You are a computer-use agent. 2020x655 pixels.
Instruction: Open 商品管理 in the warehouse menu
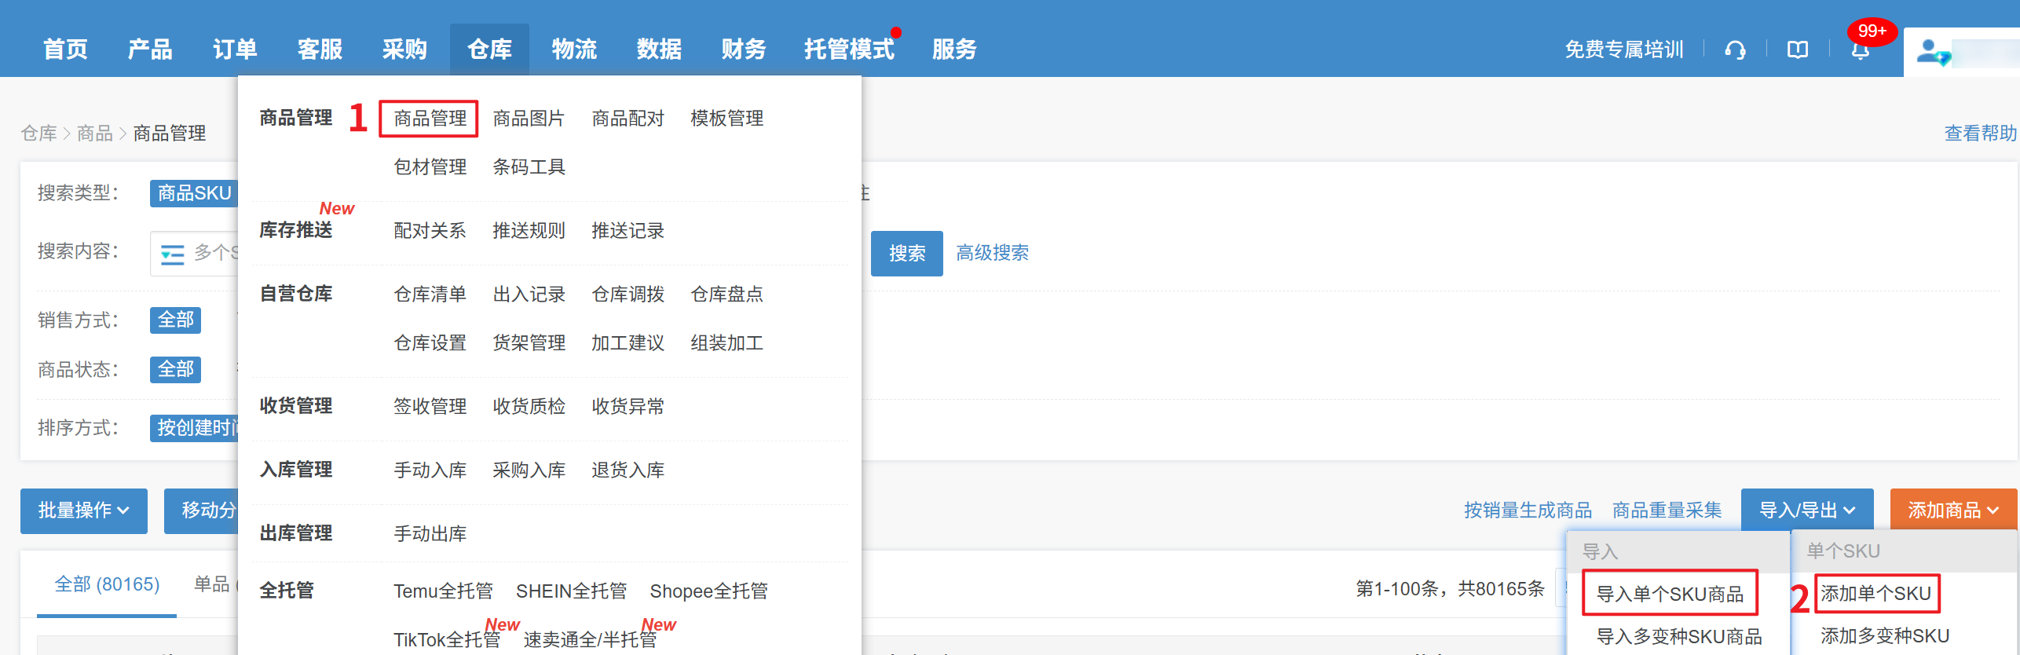point(429,119)
